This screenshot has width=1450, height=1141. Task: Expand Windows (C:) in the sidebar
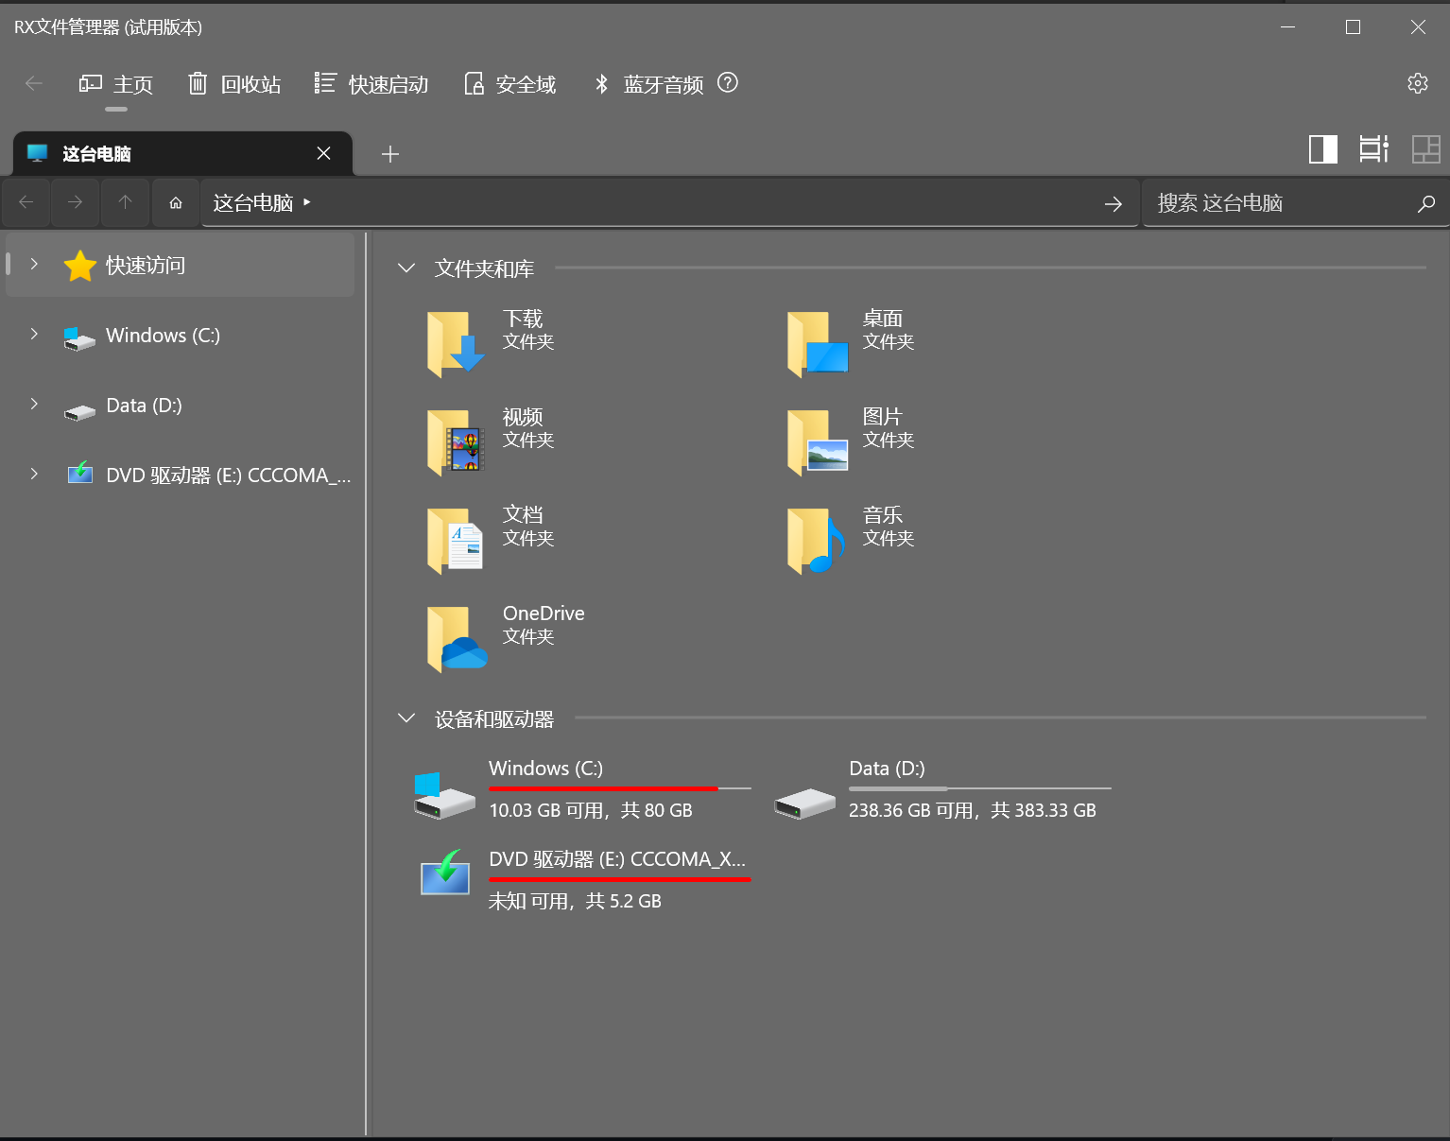[x=34, y=335]
